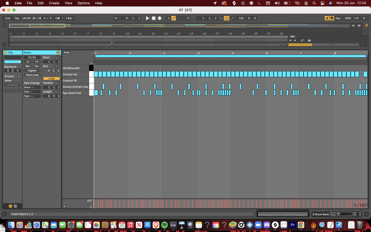This screenshot has height=232, width=371.
Task: Click the clip overview thumbnail
Action: click(283, 214)
